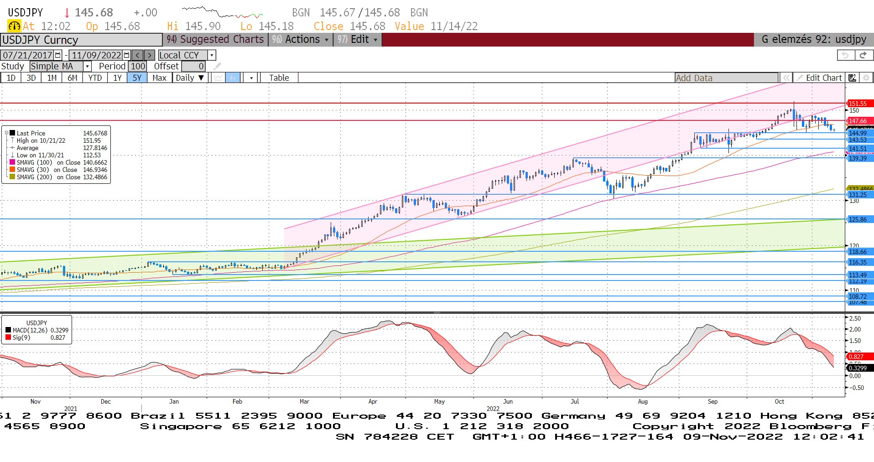
Task: Select the 1Y range tab
Action: pos(117,78)
